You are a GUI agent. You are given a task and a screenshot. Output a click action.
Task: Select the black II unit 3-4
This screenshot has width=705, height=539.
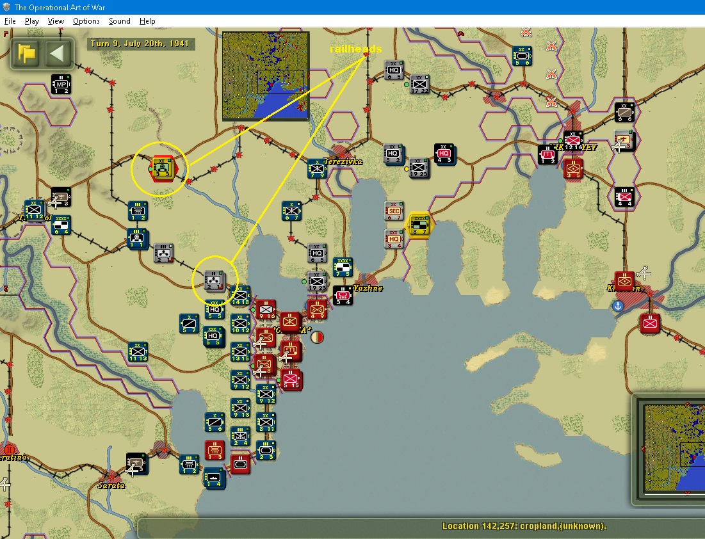(343, 295)
